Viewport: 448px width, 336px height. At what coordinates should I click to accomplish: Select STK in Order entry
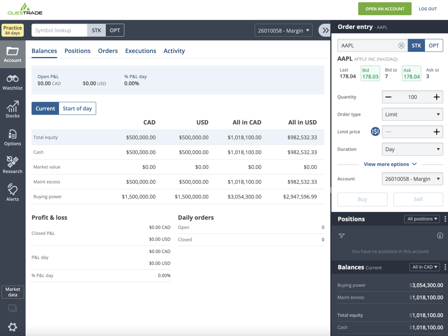[x=416, y=45]
